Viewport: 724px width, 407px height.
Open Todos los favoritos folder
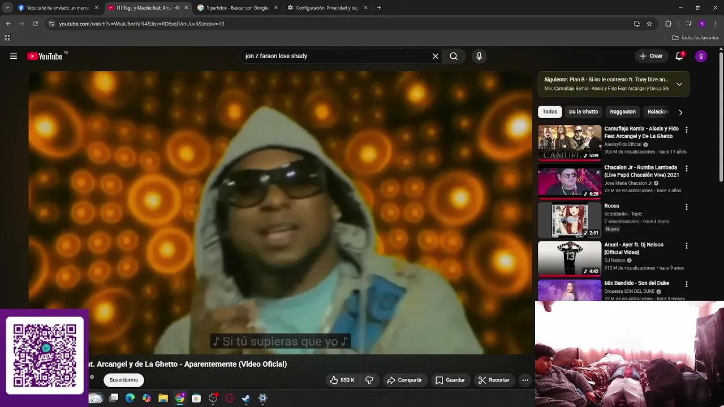[696, 38]
